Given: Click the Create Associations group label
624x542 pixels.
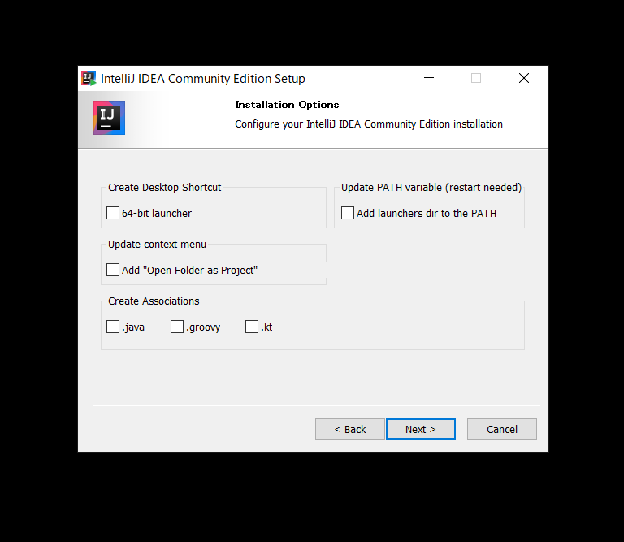Looking at the screenshot, I should click(154, 301).
